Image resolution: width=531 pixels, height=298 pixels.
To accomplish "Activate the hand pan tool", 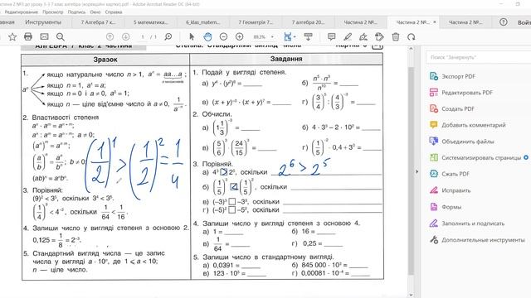I will 207,36.
